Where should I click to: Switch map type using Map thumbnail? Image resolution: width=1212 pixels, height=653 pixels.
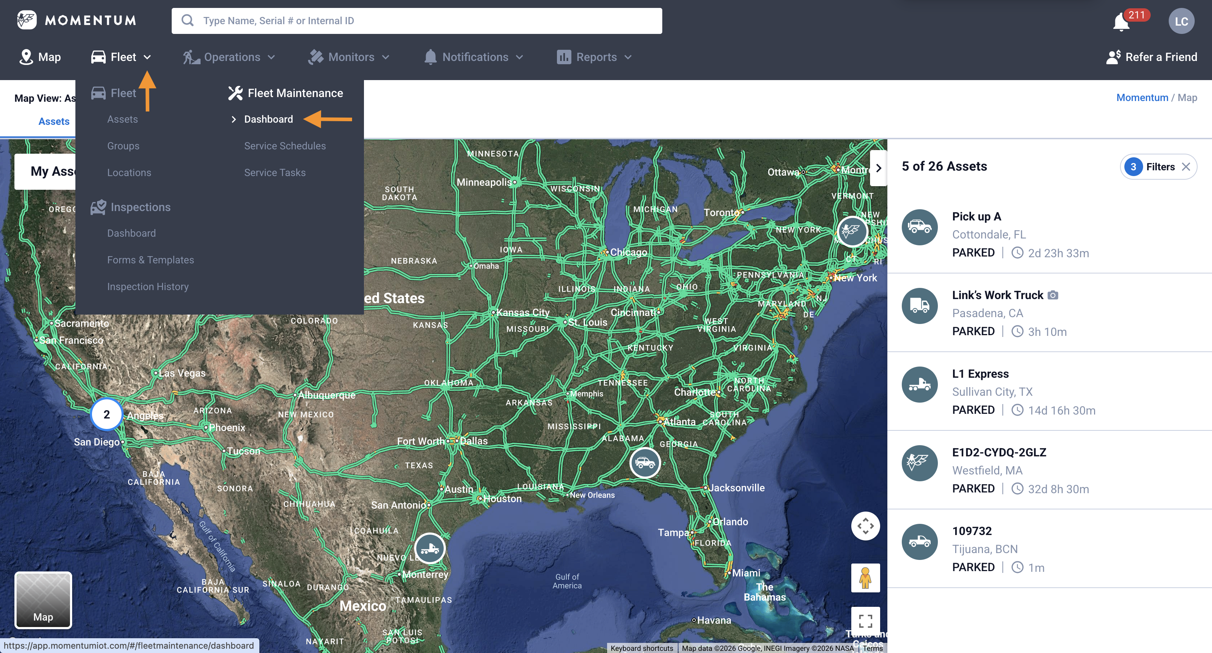coord(43,600)
